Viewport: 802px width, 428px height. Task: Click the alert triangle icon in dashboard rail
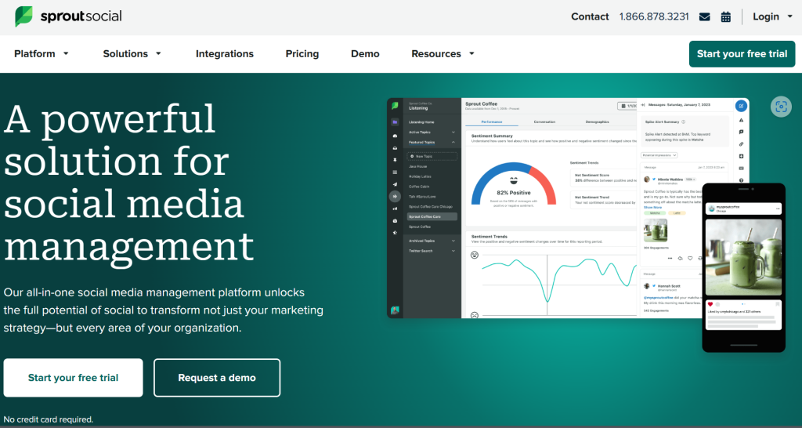click(x=741, y=120)
